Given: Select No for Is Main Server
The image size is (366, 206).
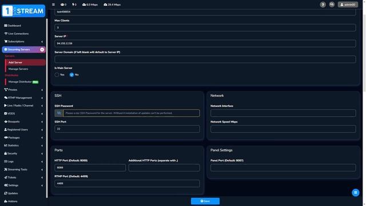Looking at the screenshot, I should pyautogui.click(x=71, y=75).
